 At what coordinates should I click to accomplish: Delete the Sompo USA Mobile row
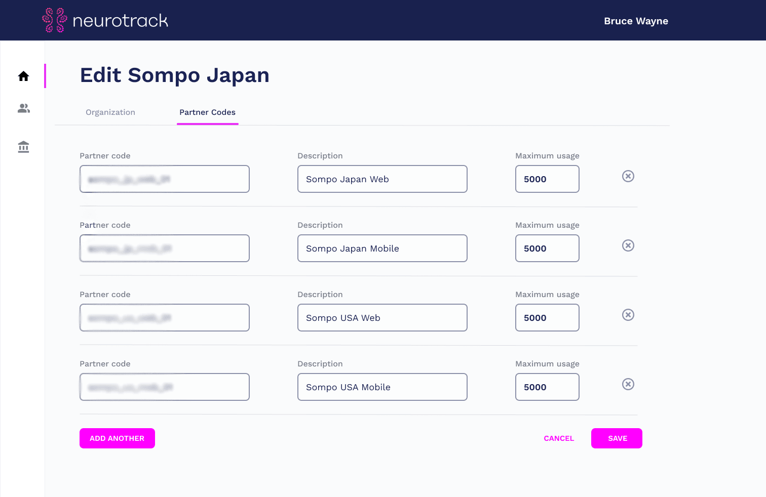click(x=628, y=384)
